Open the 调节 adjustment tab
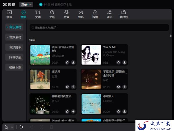 (x=109, y=14)
